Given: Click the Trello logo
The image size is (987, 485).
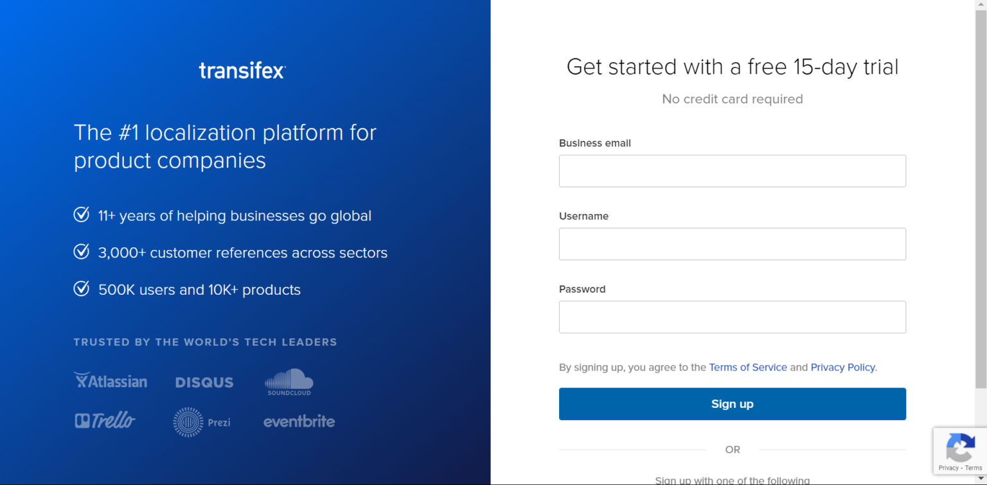Looking at the screenshot, I should 105,421.
